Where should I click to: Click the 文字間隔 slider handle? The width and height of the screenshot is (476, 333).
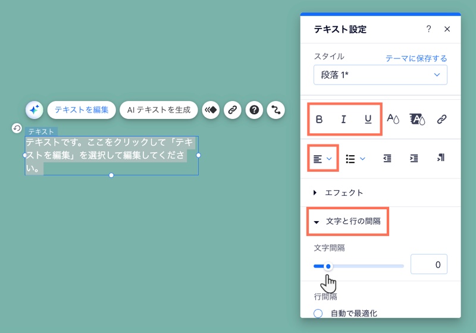pyautogui.click(x=328, y=266)
